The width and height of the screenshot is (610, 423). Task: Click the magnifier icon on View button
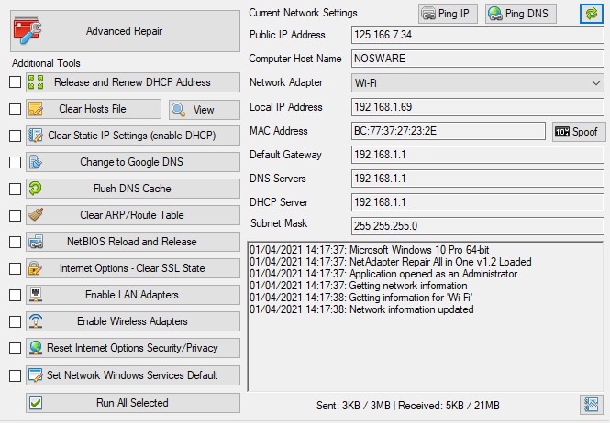point(178,110)
